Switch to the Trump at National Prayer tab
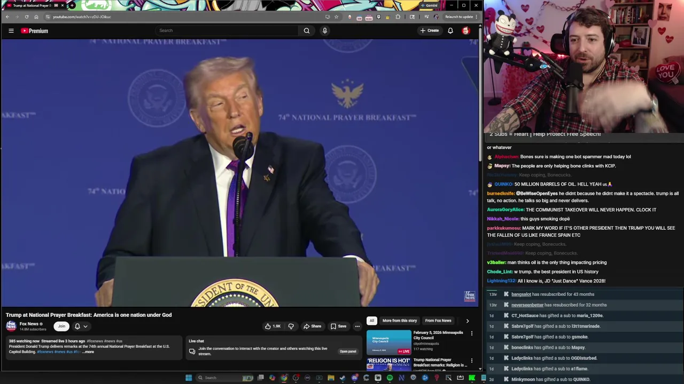684x384 pixels. coord(32,5)
